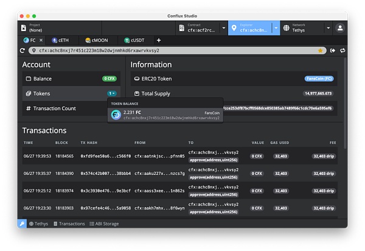
Task: Open sender address cfx:aatnkjsc...pfnn05
Action: (159, 156)
